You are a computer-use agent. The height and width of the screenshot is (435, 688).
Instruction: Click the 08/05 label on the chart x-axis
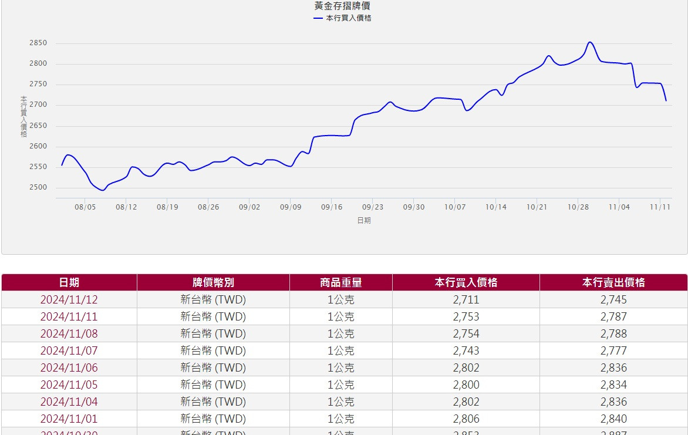pos(85,207)
